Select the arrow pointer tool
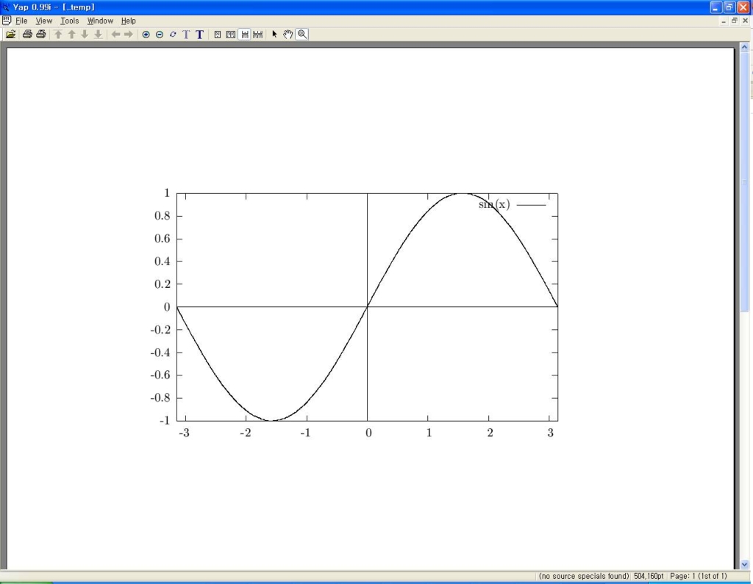This screenshot has height=584, width=753. pyautogui.click(x=274, y=34)
